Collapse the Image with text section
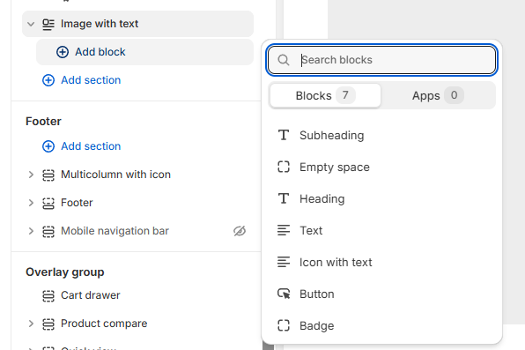 (x=31, y=24)
